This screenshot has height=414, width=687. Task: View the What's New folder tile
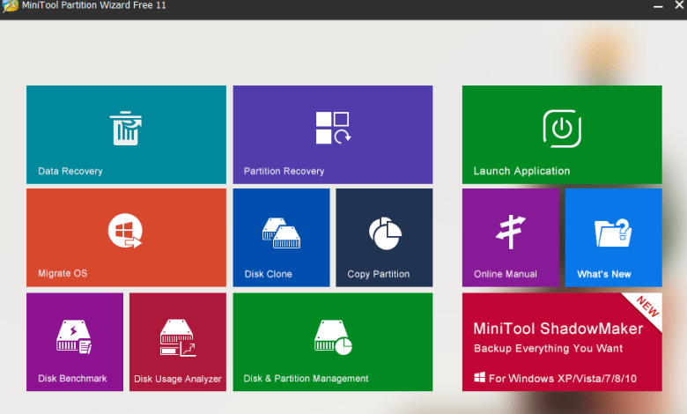(613, 238)
